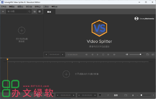This screenshot has height=99, width=156.
Task: Click the total duration 00:00:00:00 text
Action: (x=72, y=55)
